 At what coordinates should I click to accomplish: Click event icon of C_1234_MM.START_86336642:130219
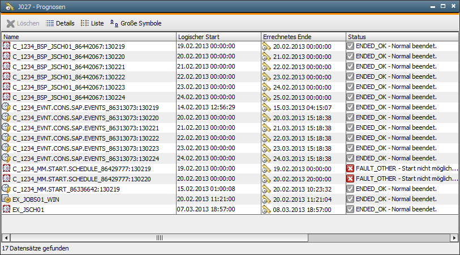click(6, 189)
